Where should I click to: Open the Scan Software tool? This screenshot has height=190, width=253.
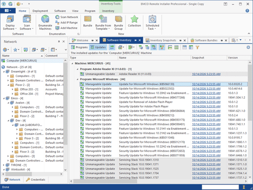click(27, 22)
